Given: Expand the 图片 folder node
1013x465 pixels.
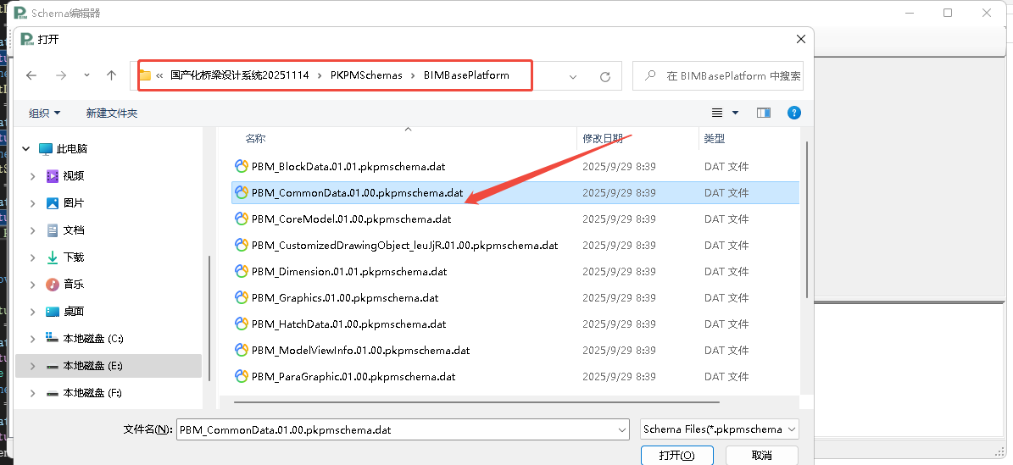Looking at the screenshot, I should (33, 202).
